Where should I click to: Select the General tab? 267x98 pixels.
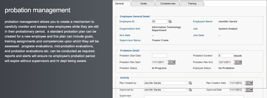[119, 4]
